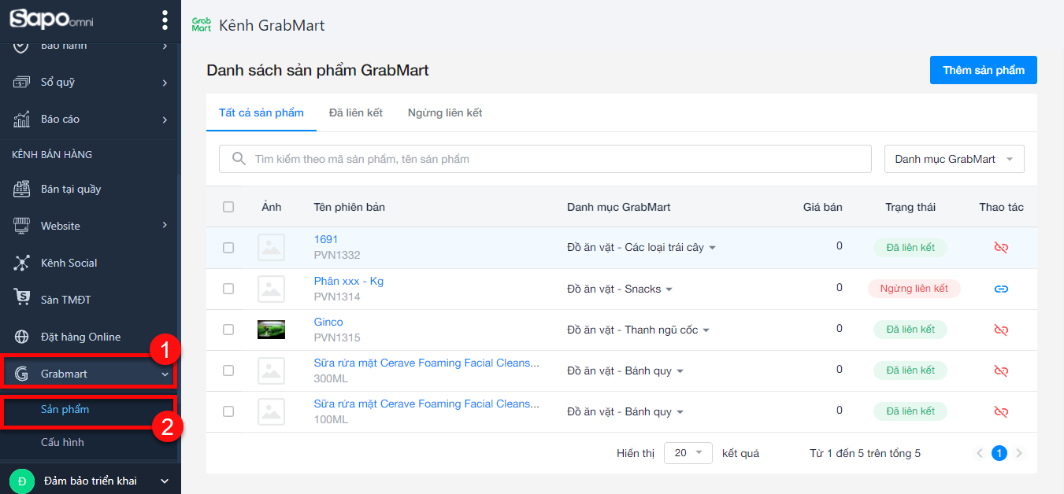Image resolution: width=1064 pixels, height=494 pixels.
Task: Open the Cerave link above 300ML
Action: pyautogui.click(x=427, y=363)
